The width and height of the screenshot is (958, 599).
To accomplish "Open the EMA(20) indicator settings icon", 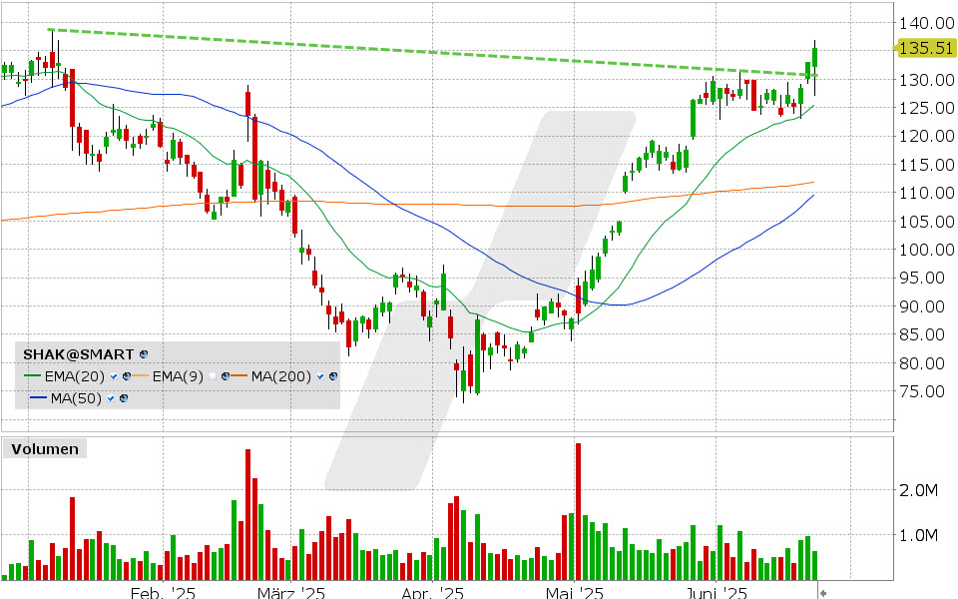I will [127, 376].
